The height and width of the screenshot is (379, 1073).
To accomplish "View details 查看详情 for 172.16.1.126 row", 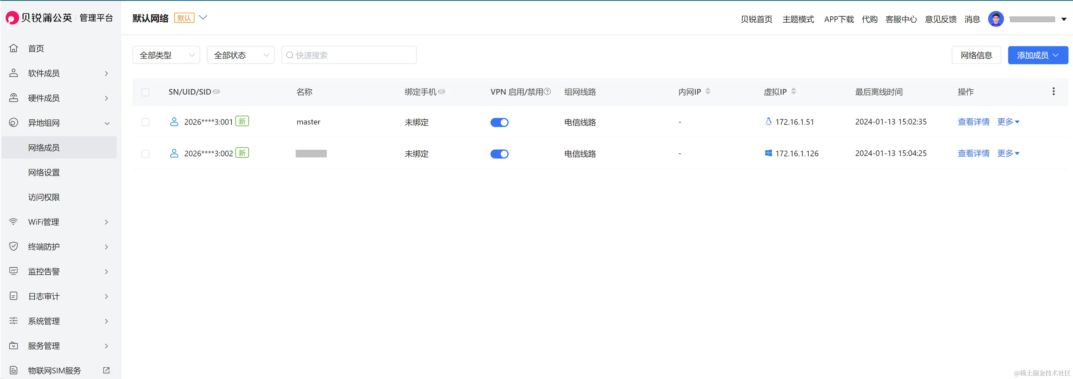I will (973, 154).
